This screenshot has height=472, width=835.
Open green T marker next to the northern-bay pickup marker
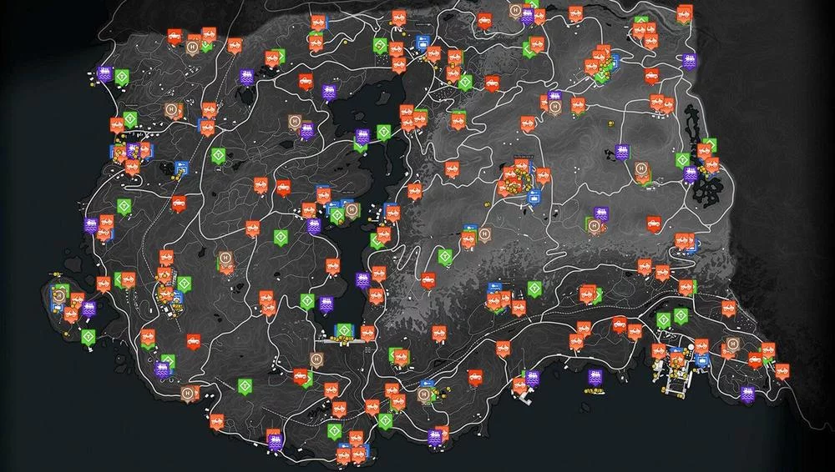(465, 83)
